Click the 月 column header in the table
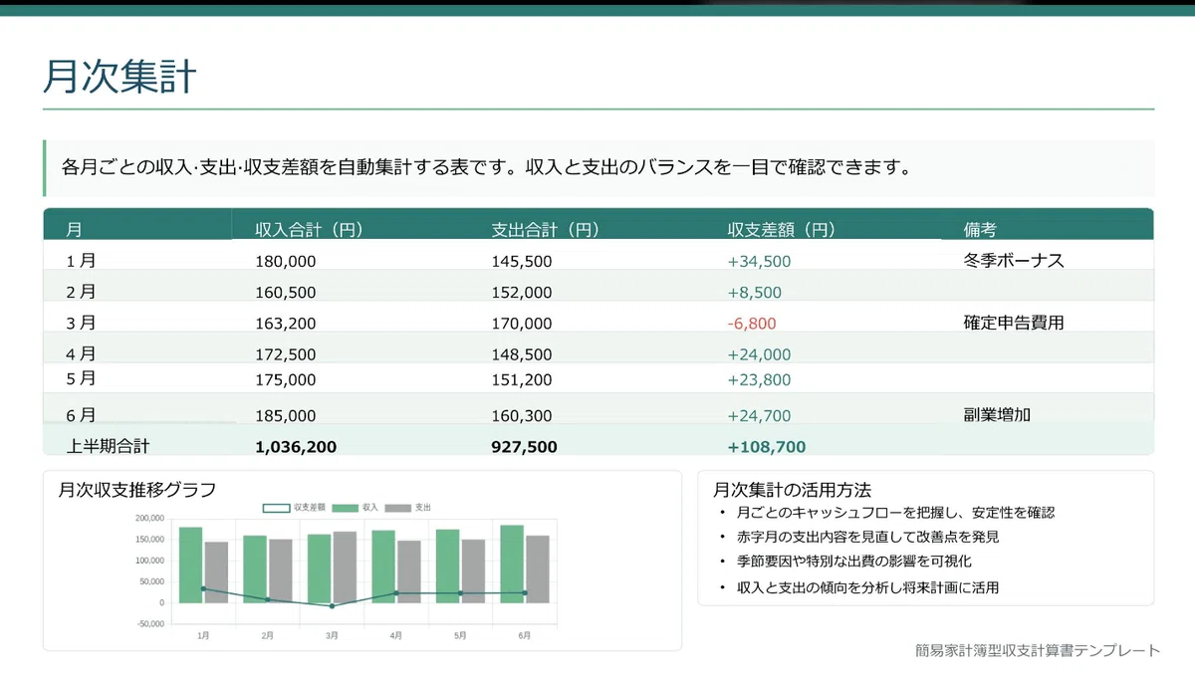 [x=74, y=230]
